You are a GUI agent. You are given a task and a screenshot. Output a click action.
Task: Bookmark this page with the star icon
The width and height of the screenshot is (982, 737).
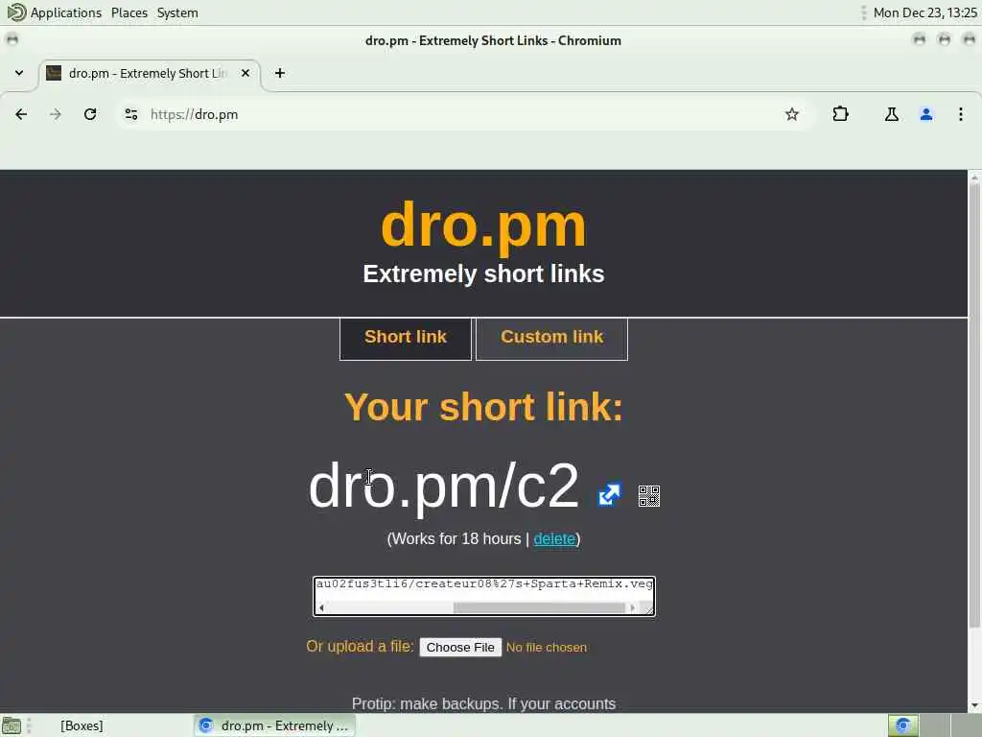(x=791, y=114)
